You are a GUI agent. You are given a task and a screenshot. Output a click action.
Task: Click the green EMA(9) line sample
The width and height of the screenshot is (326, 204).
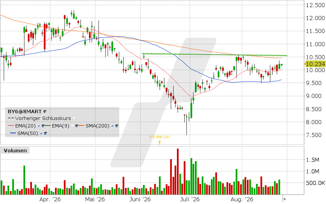pos(48,125)
